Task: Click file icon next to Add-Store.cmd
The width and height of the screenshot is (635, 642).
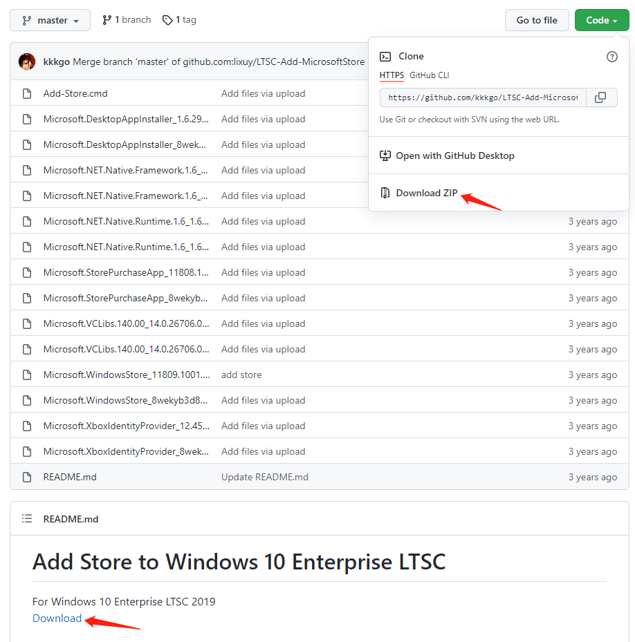Action: click(27, 94)
